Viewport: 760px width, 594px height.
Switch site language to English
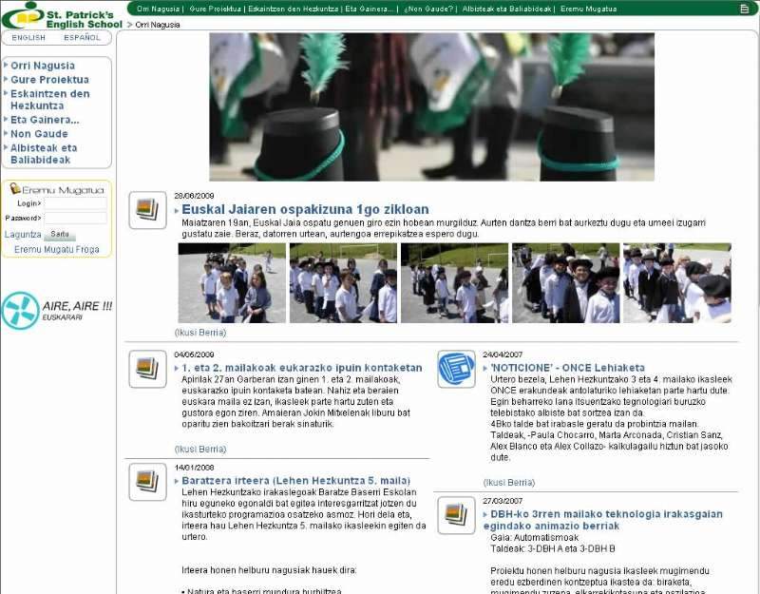pos(28,38)
